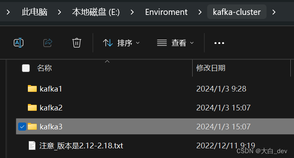Go to 本地磁盘 (E:) in breadcrumb
Viewport: 294px width, 158px height.
(x=96, y=12)
